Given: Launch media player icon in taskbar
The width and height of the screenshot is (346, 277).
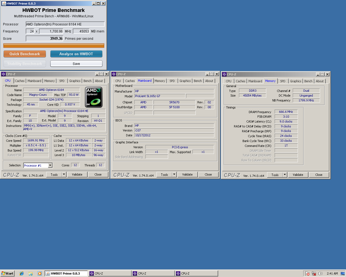Looking at the screenshot, I should click(40, 273).
